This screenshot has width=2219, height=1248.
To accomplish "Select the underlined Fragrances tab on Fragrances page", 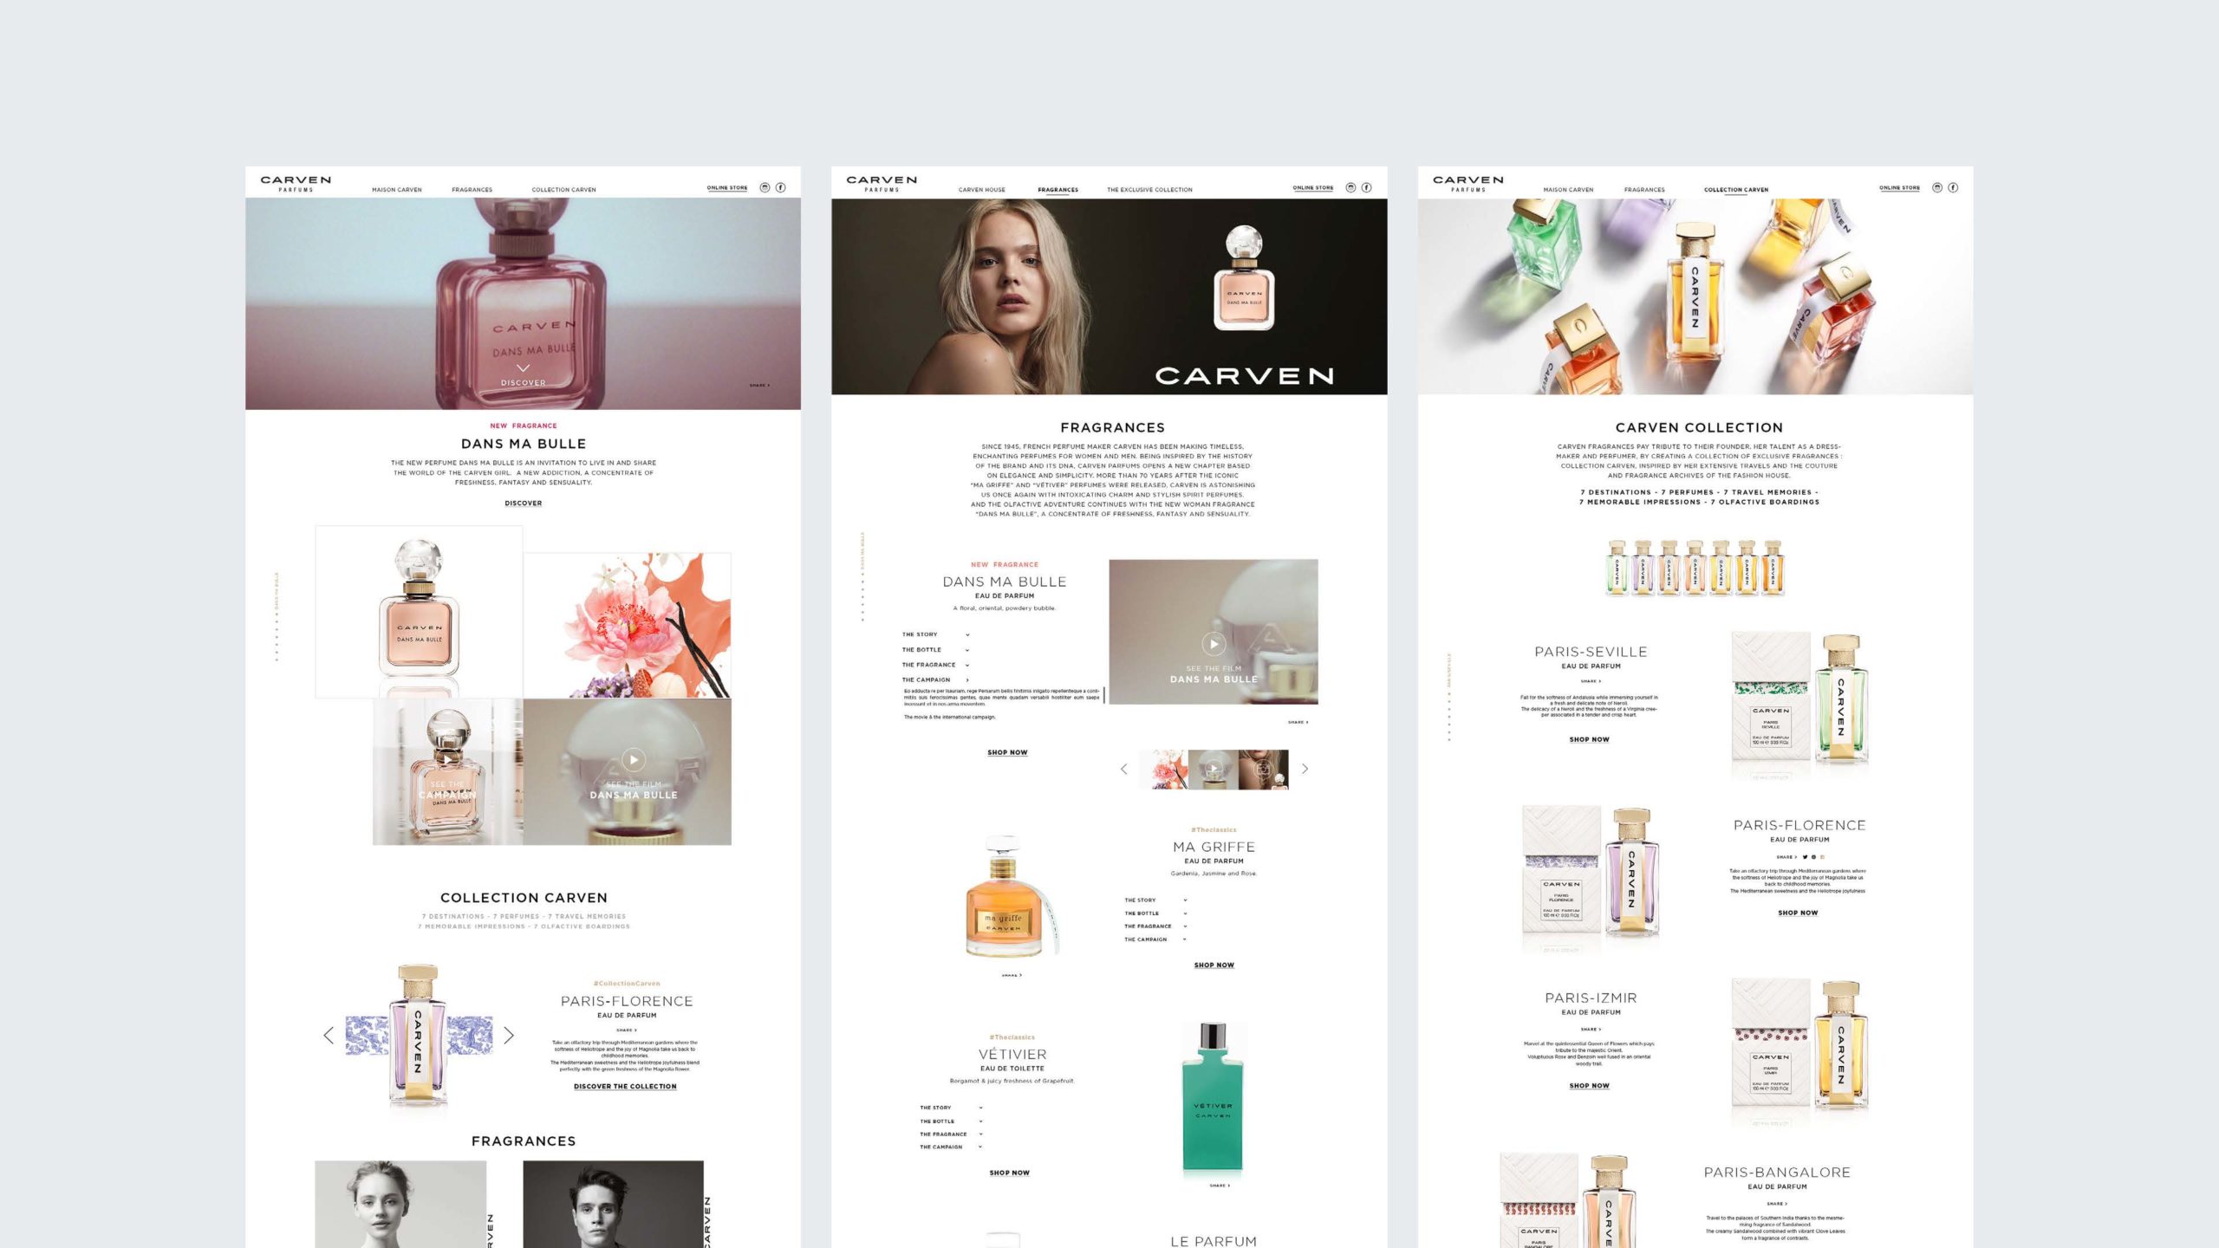I will click(x=1058, y=190).
